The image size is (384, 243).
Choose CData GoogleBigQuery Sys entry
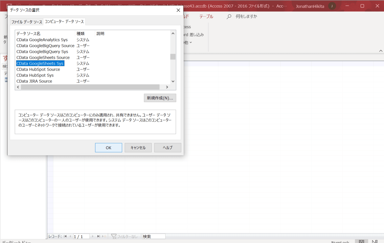(x=42, y=52)
